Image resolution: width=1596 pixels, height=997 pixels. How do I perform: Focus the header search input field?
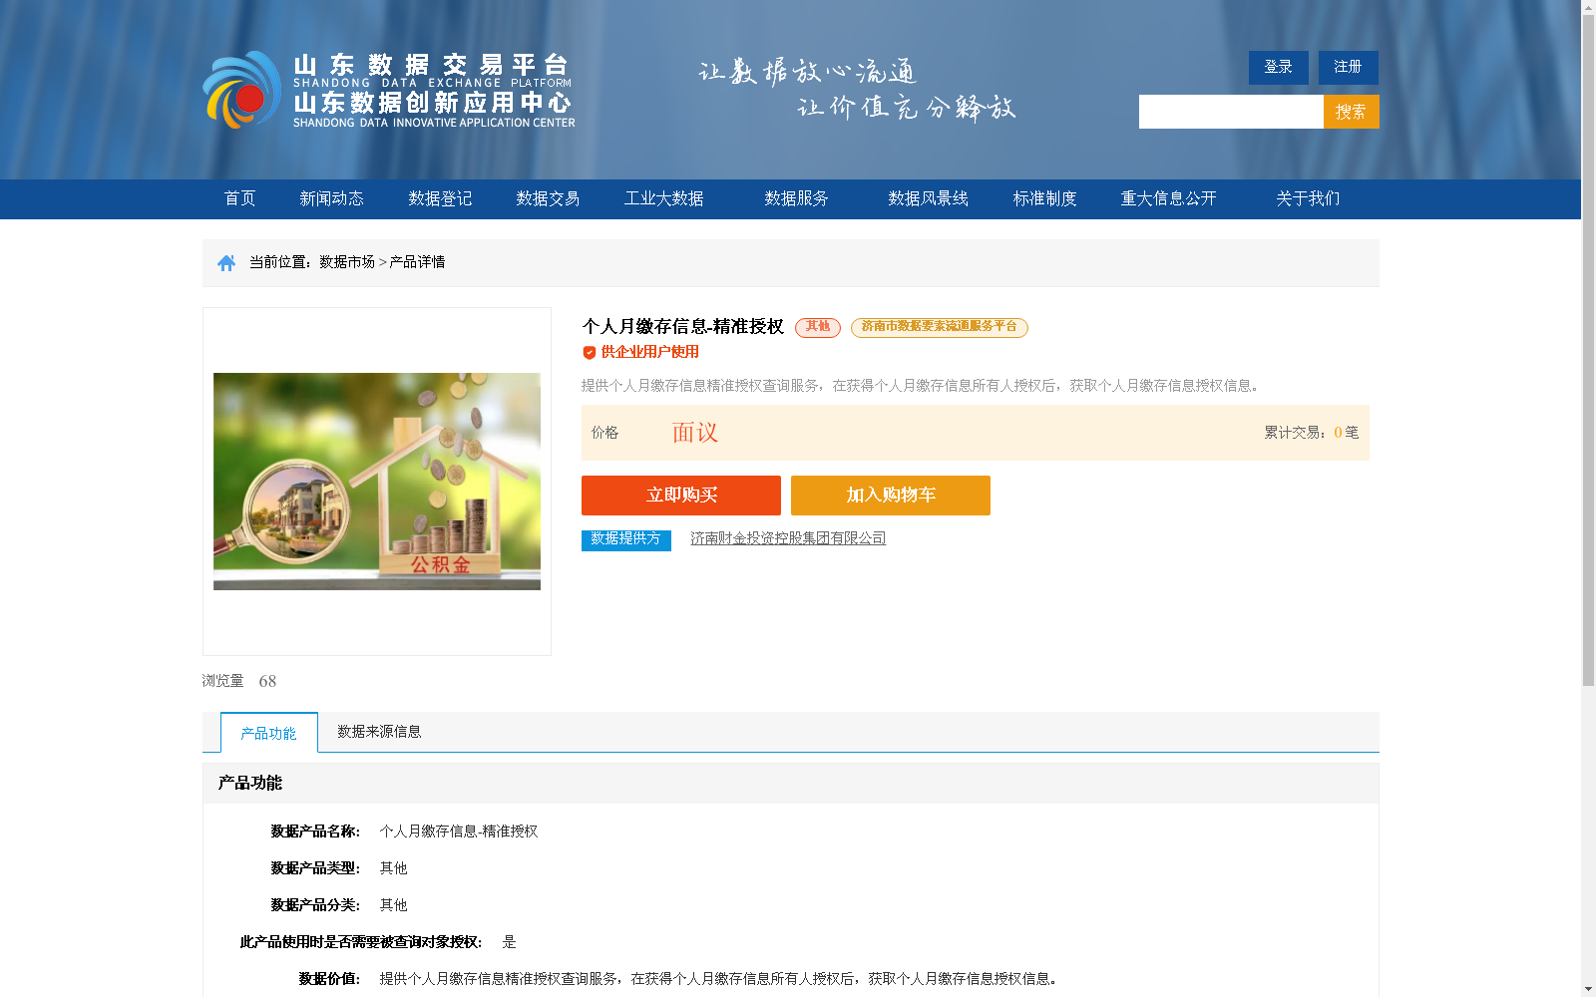(x=1231, y=112)
